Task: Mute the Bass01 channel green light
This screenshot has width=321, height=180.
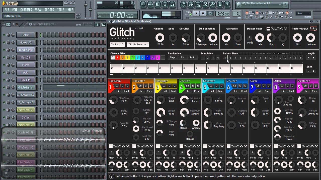Action: click(4, 57)
